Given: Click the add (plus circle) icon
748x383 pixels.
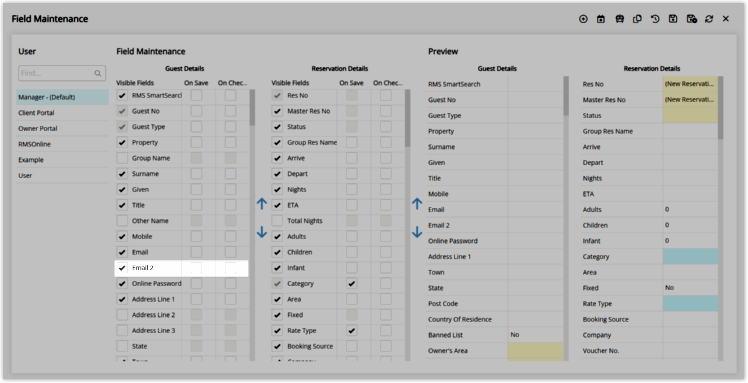Looking at the screenshot, I should point(583,19).
